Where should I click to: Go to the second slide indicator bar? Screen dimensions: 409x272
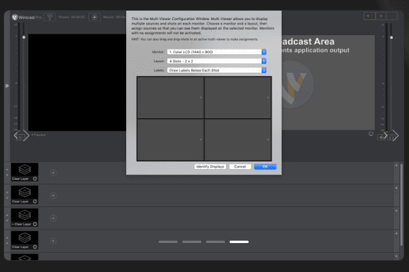[192, 242]
